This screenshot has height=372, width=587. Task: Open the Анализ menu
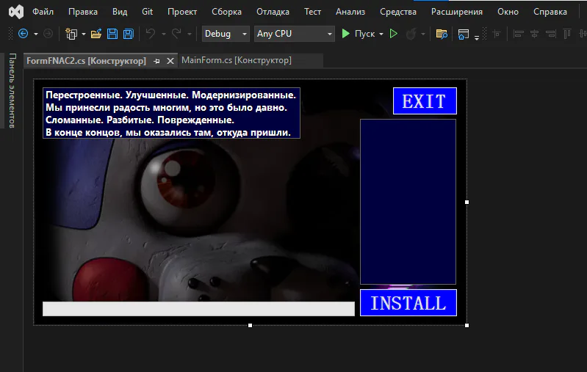(350, 12)
